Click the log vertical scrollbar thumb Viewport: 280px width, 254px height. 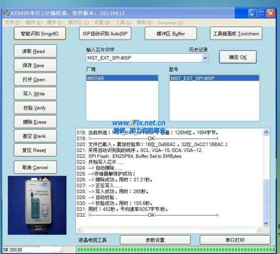(x=266, y=199)
